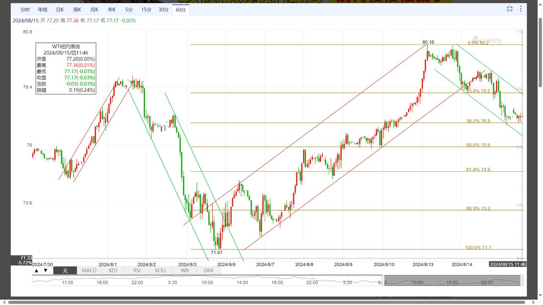Screen dimensions: 543x305
Task: Click the 71.33 crosshair price label
Action: [26, 258]
